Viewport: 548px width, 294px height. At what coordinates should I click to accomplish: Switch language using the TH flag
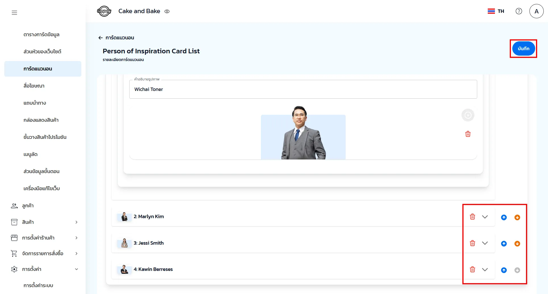click(x=496, y=11)
